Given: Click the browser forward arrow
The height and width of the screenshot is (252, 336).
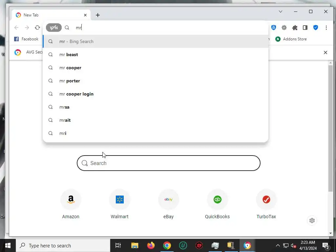Looking at the screenshot, I should 27,28.
